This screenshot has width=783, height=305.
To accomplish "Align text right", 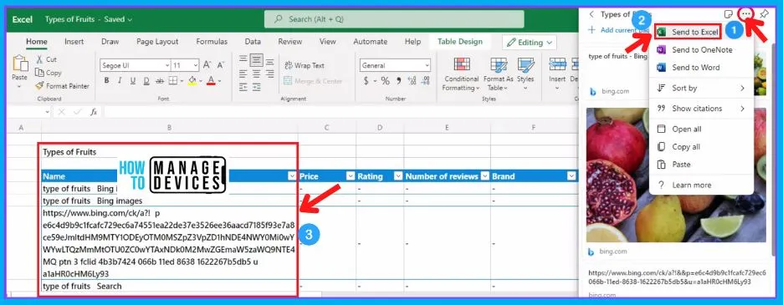I will (269, 74).
